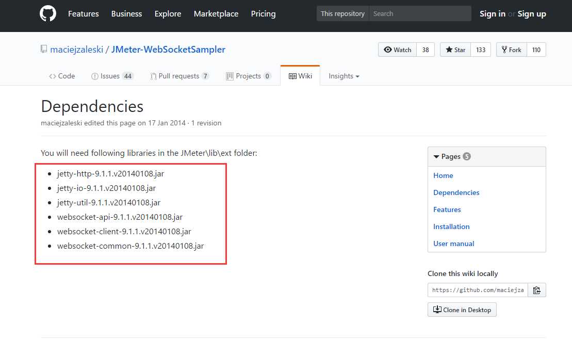Open Features in top navigation
Screen dimensions: 572x340
pyautogui.click(x=83, y=14)
